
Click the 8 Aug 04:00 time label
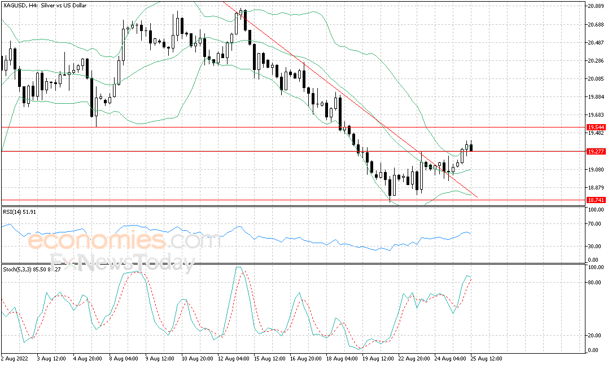pyautogui.click(x=124, y=359)
